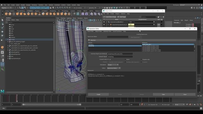Viewport: 203px width, 114px height.
Task: Open the teal grid shelf icon
Action: pos(78,14)
